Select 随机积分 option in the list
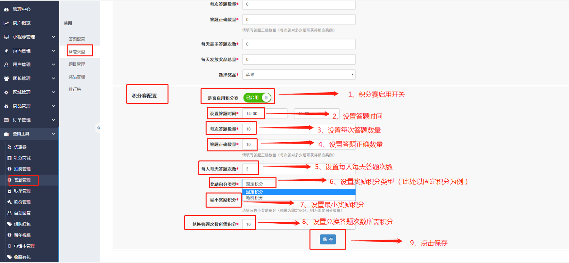Screen dimensions: 569x263 pos(299,198)
